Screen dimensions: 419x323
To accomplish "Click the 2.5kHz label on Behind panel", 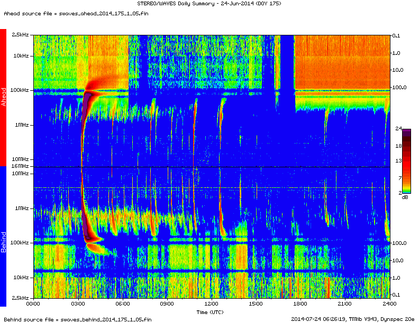I will point(20,298).
